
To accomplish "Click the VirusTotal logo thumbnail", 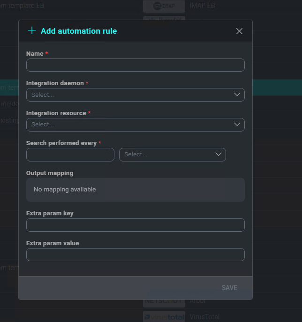I will [164, 317].
